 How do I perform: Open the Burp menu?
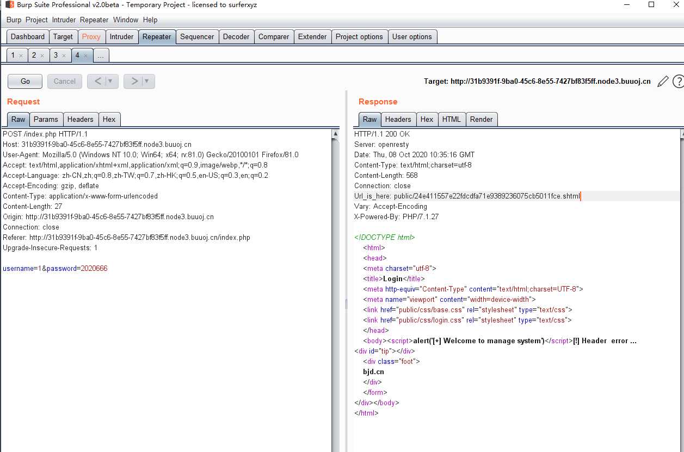(x=14, y=20)
